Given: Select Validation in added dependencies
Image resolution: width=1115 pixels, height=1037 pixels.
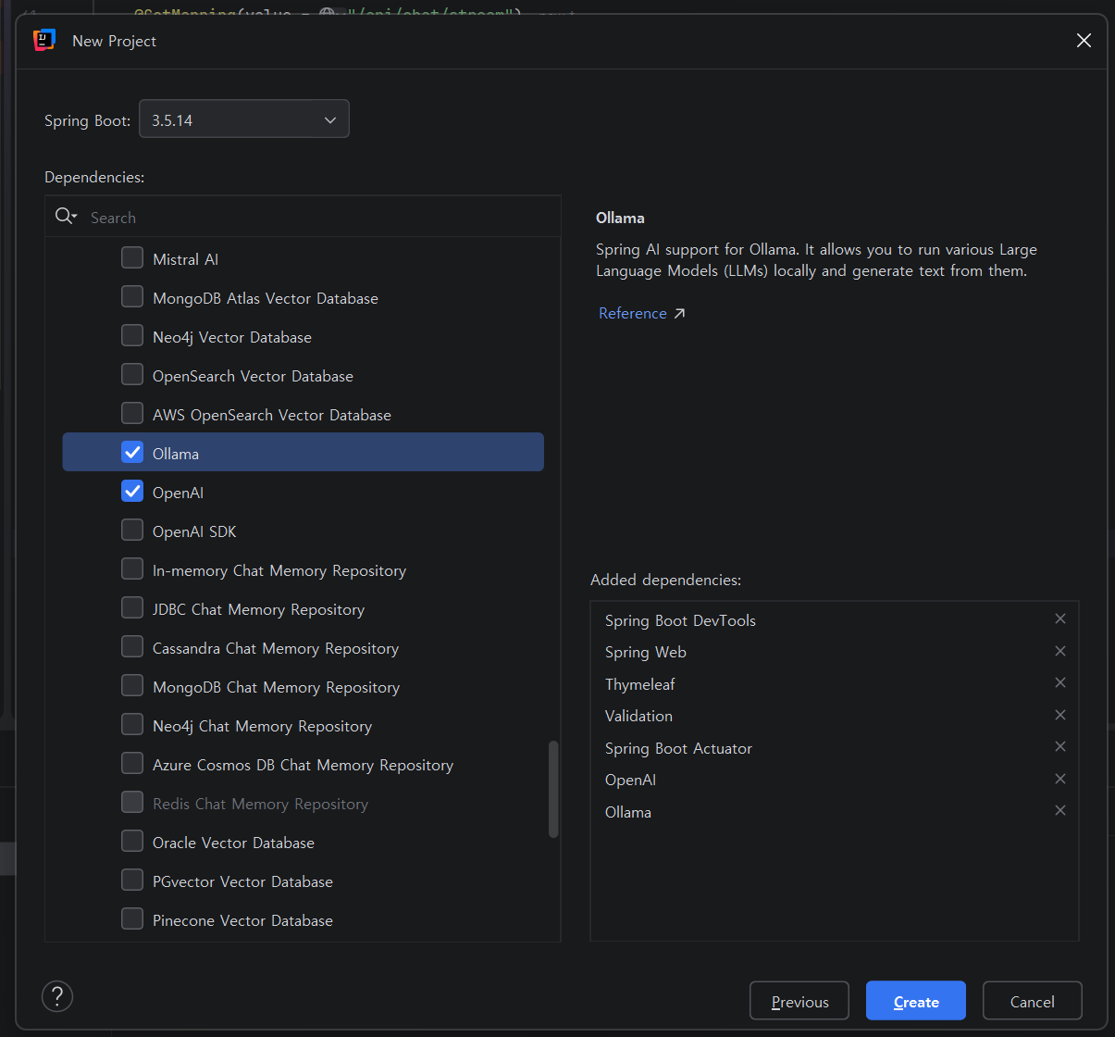Looking at the screenshot, I should [x=638, y=716].
